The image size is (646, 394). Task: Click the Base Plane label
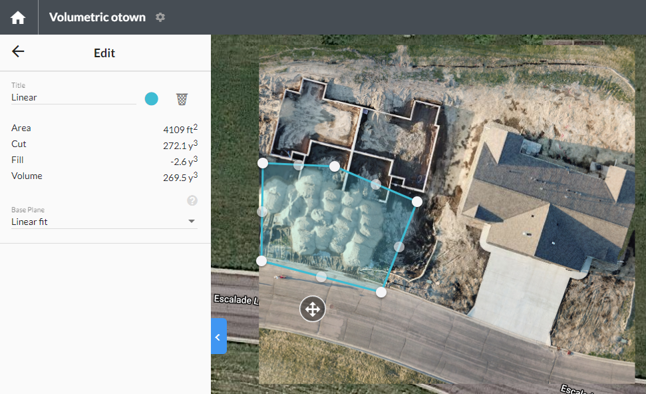click(28, 210)
